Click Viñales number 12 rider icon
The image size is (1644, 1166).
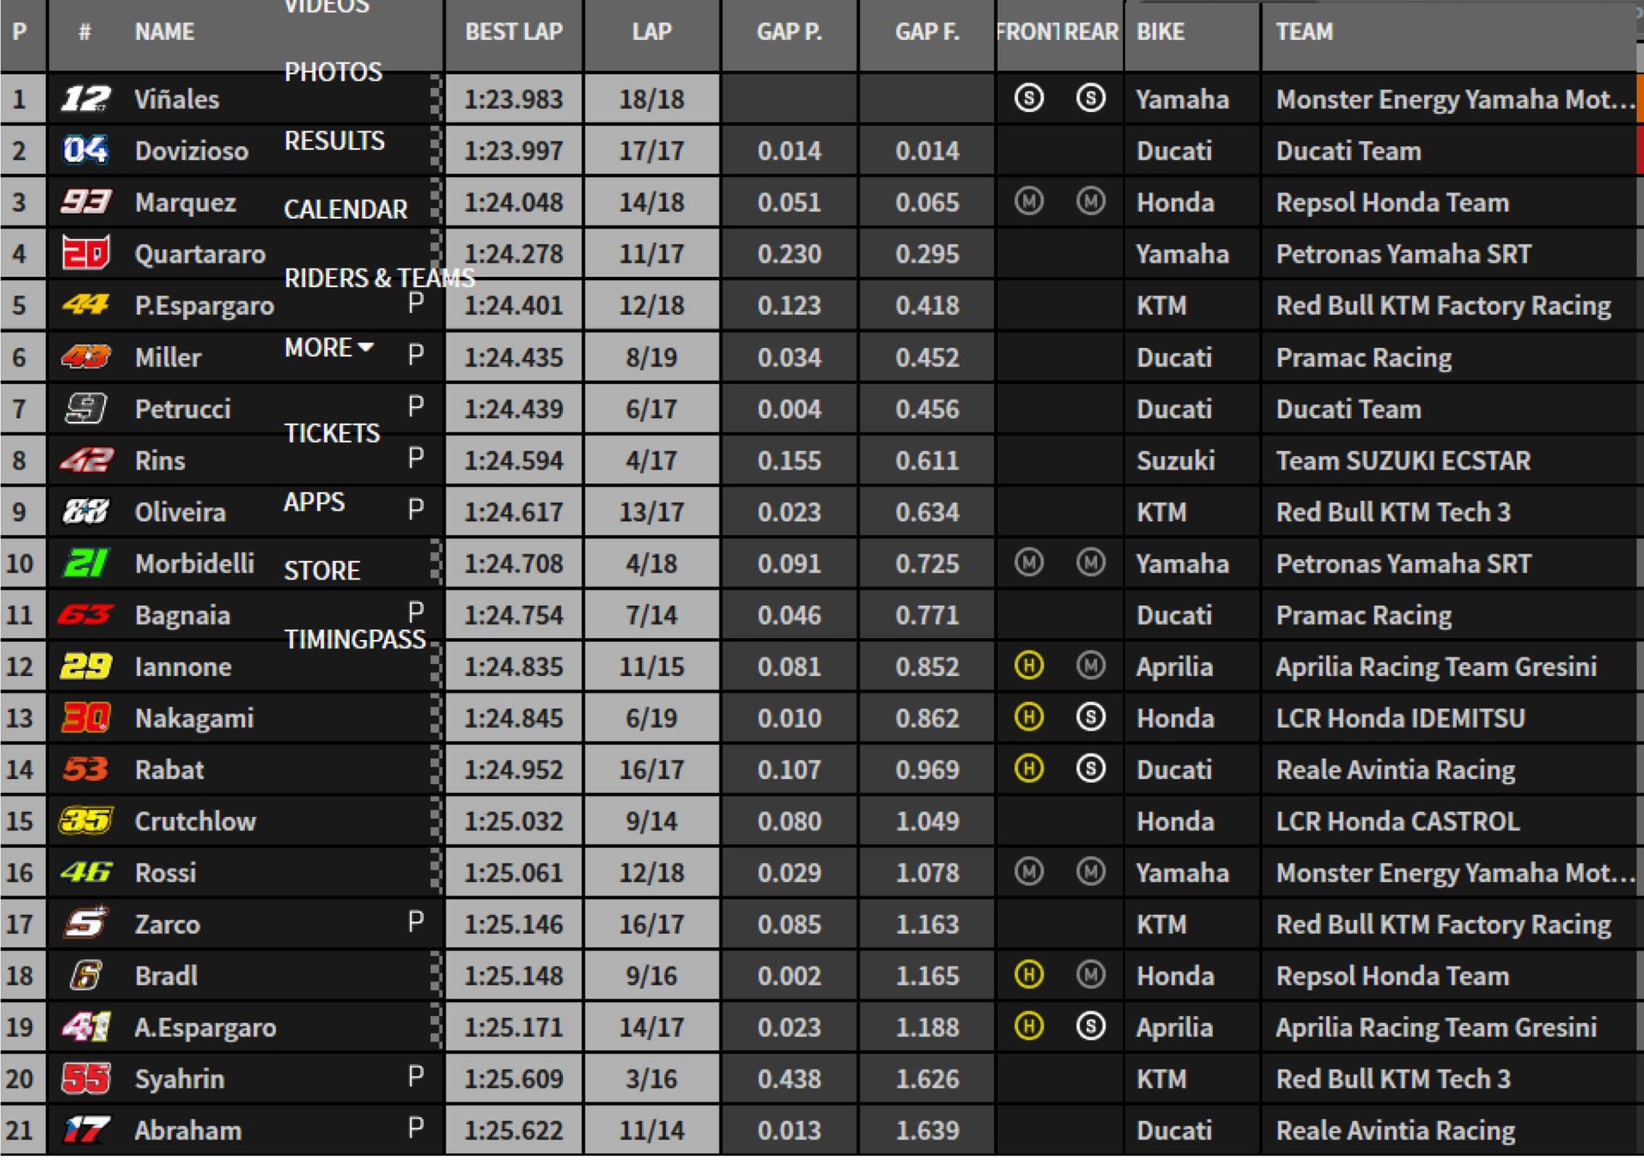pyautogui.click(x=86, y=99)
